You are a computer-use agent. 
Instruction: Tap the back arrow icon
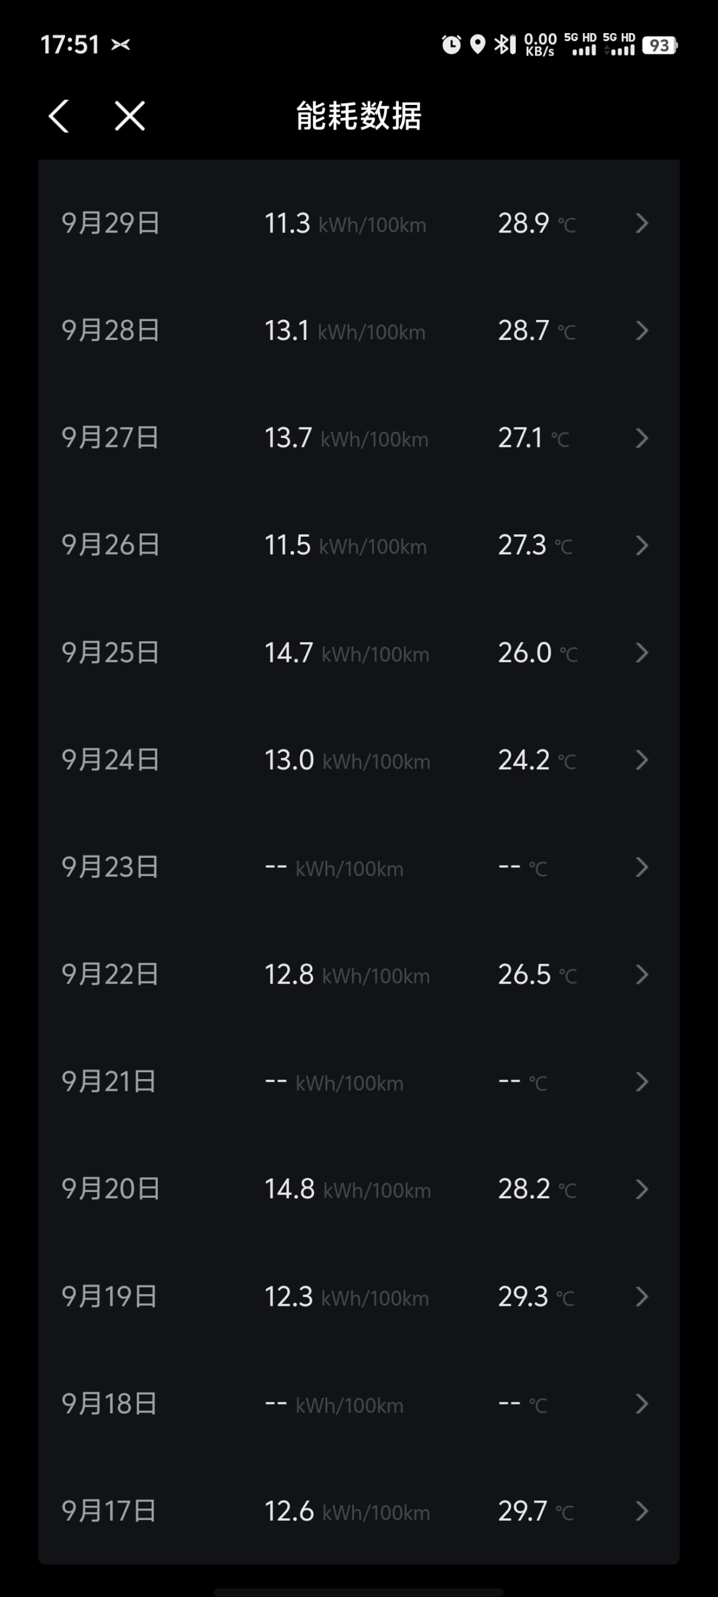pos(59,116)
